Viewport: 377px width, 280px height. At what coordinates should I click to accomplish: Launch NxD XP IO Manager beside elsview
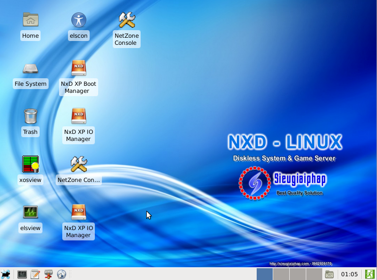pyautogui.click(x=79, y=212)
